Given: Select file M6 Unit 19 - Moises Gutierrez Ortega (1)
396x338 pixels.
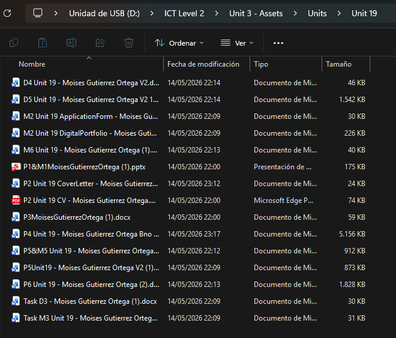Looking at the screenshot, I should click(90, 150).
